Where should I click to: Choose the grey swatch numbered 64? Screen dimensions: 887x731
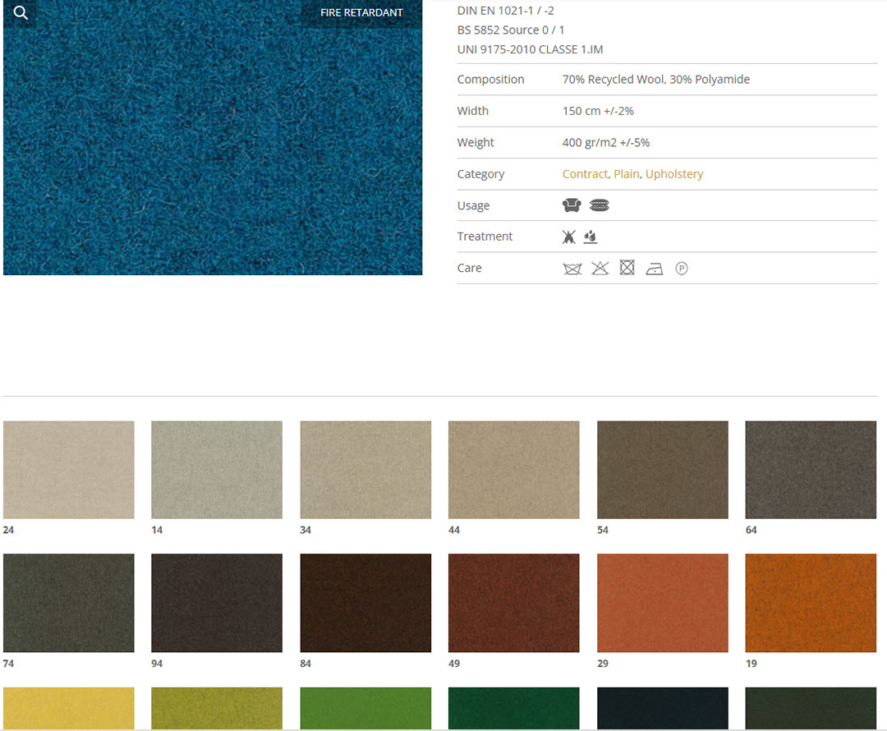[x=811, y=470]
